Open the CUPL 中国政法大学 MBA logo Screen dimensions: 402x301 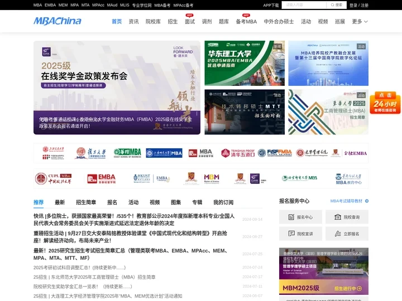pyautogui.click(x=54, y=179)
